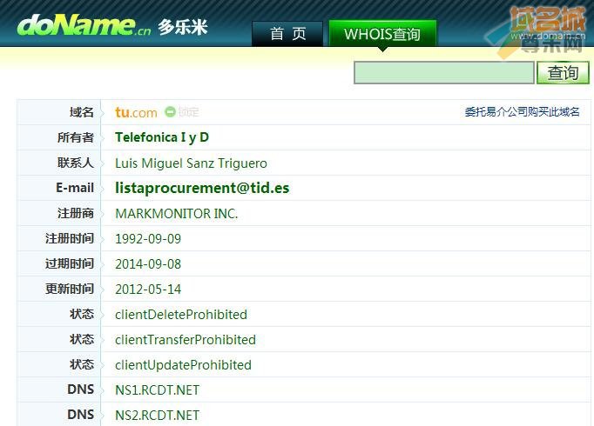Select the WHOIS查询 tab
The width and height of the screenshot is (594, 426).
[382, 34]
